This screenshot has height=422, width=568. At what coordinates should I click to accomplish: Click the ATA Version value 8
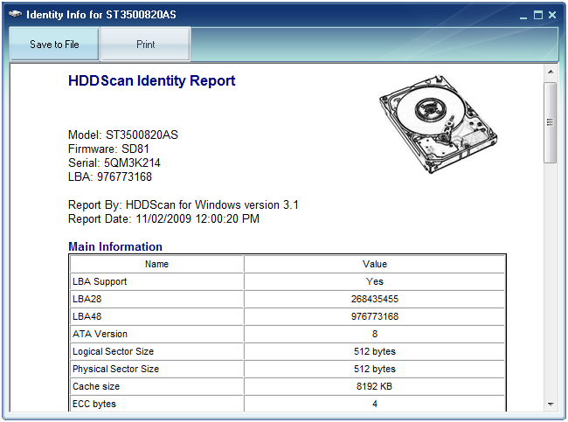(x=375, y=334)
